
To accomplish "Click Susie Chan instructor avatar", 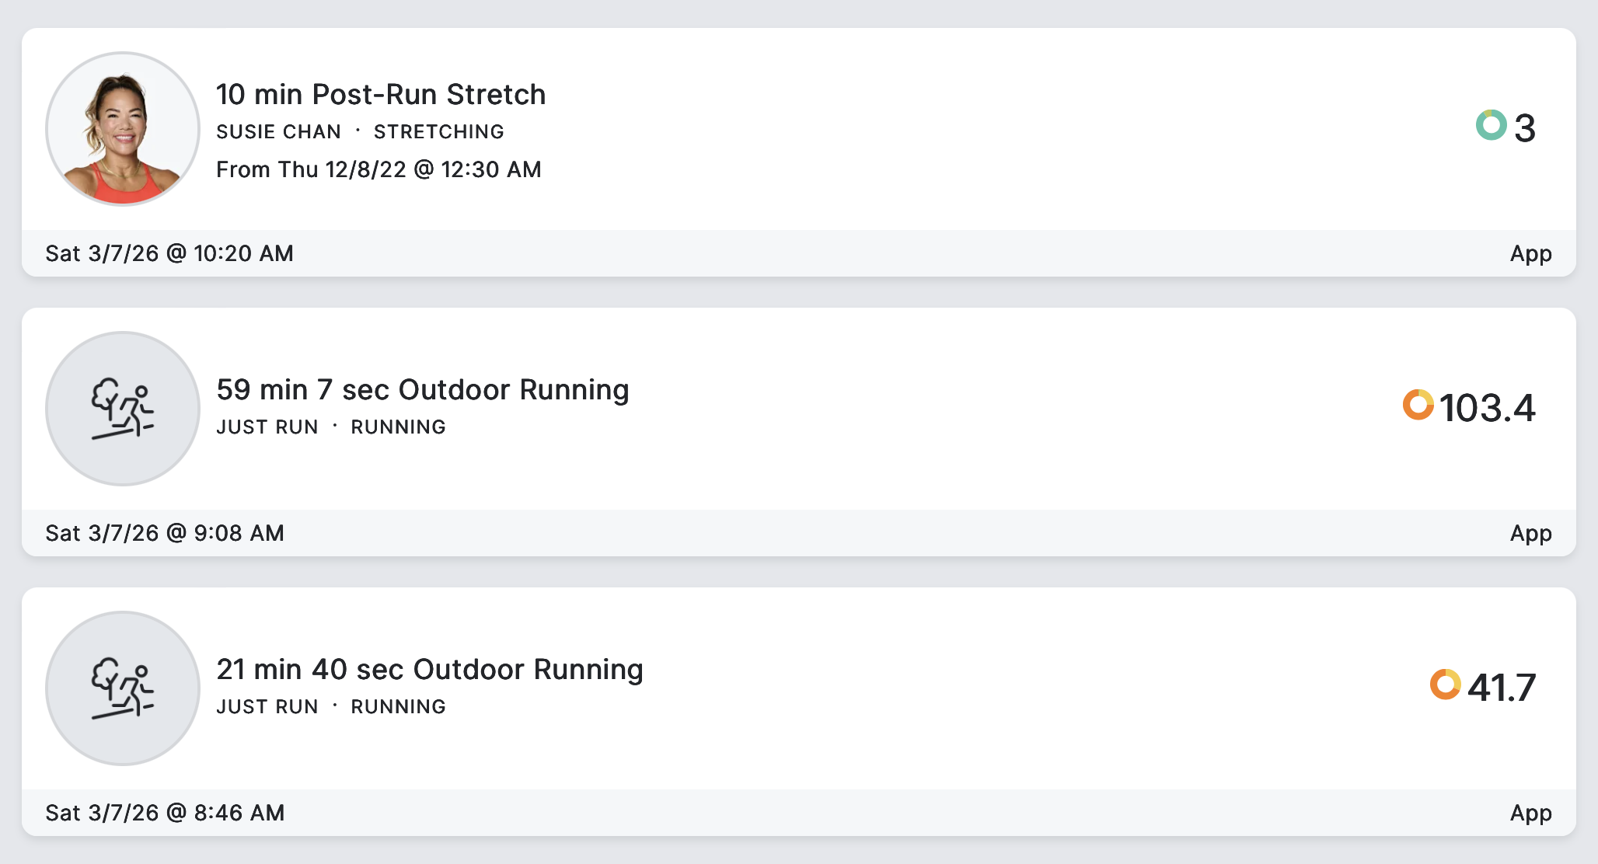I will pos(123,129).
